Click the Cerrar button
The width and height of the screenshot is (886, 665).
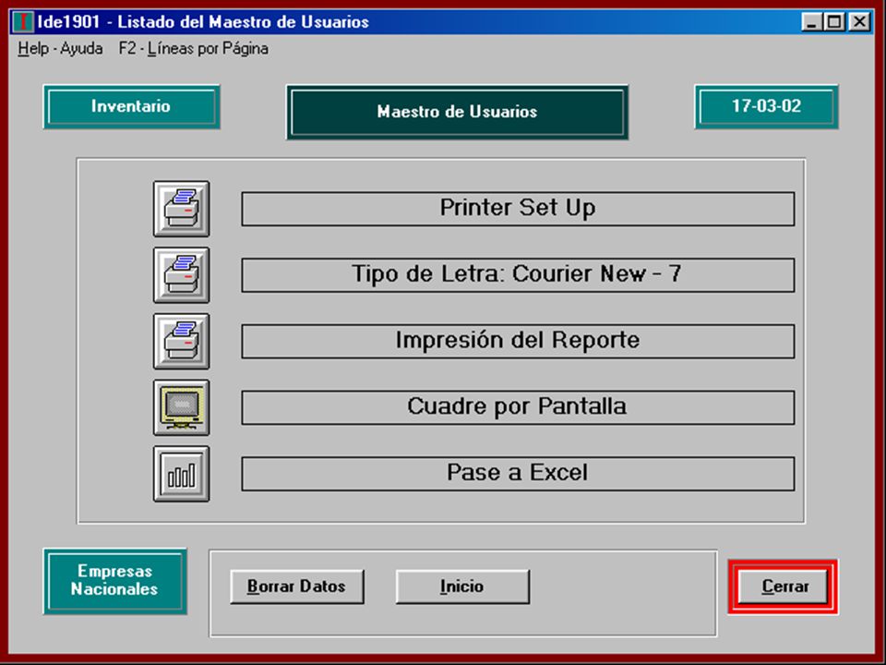pos(784,586)
